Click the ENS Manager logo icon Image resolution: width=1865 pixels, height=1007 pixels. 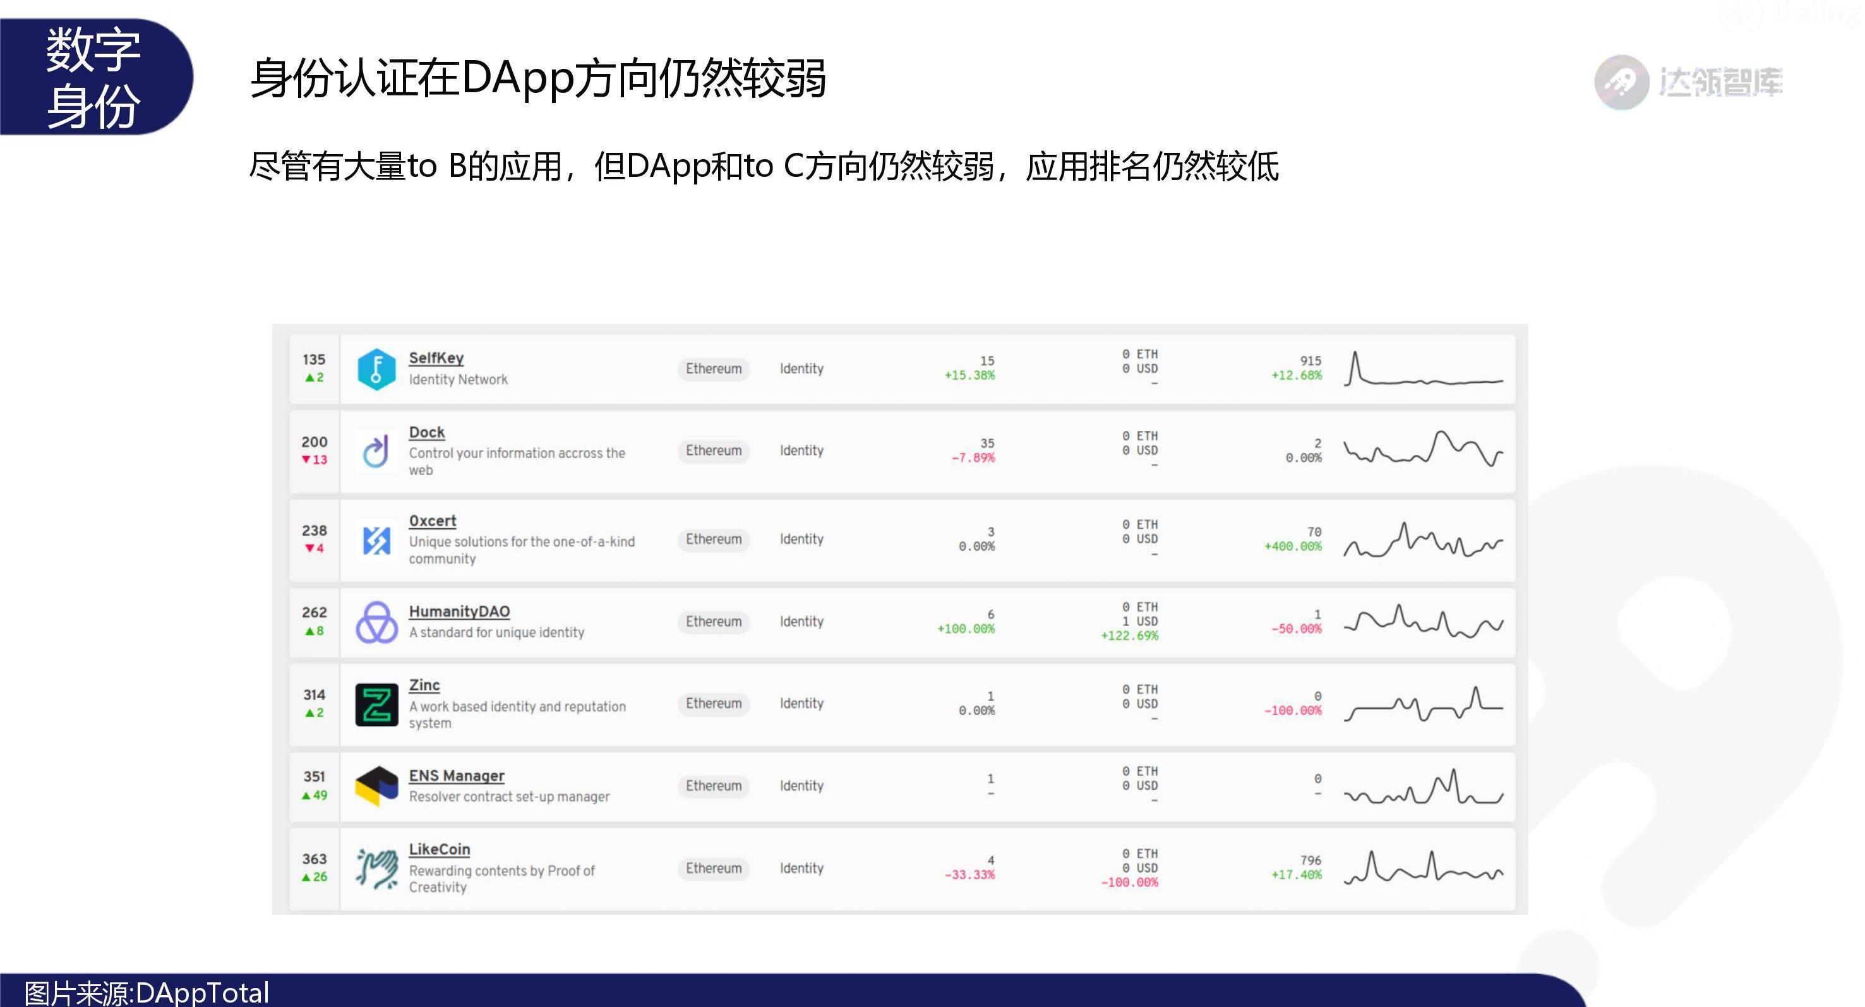pyautogui.click(x=376, y=786)
